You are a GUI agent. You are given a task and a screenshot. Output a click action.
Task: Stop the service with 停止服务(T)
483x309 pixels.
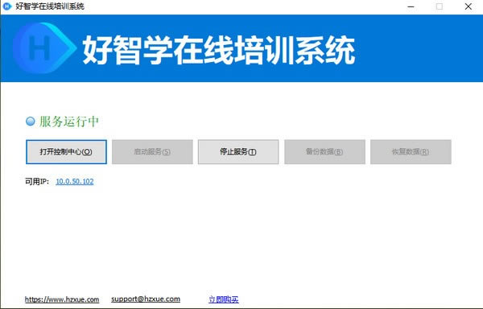pos(238,152)
